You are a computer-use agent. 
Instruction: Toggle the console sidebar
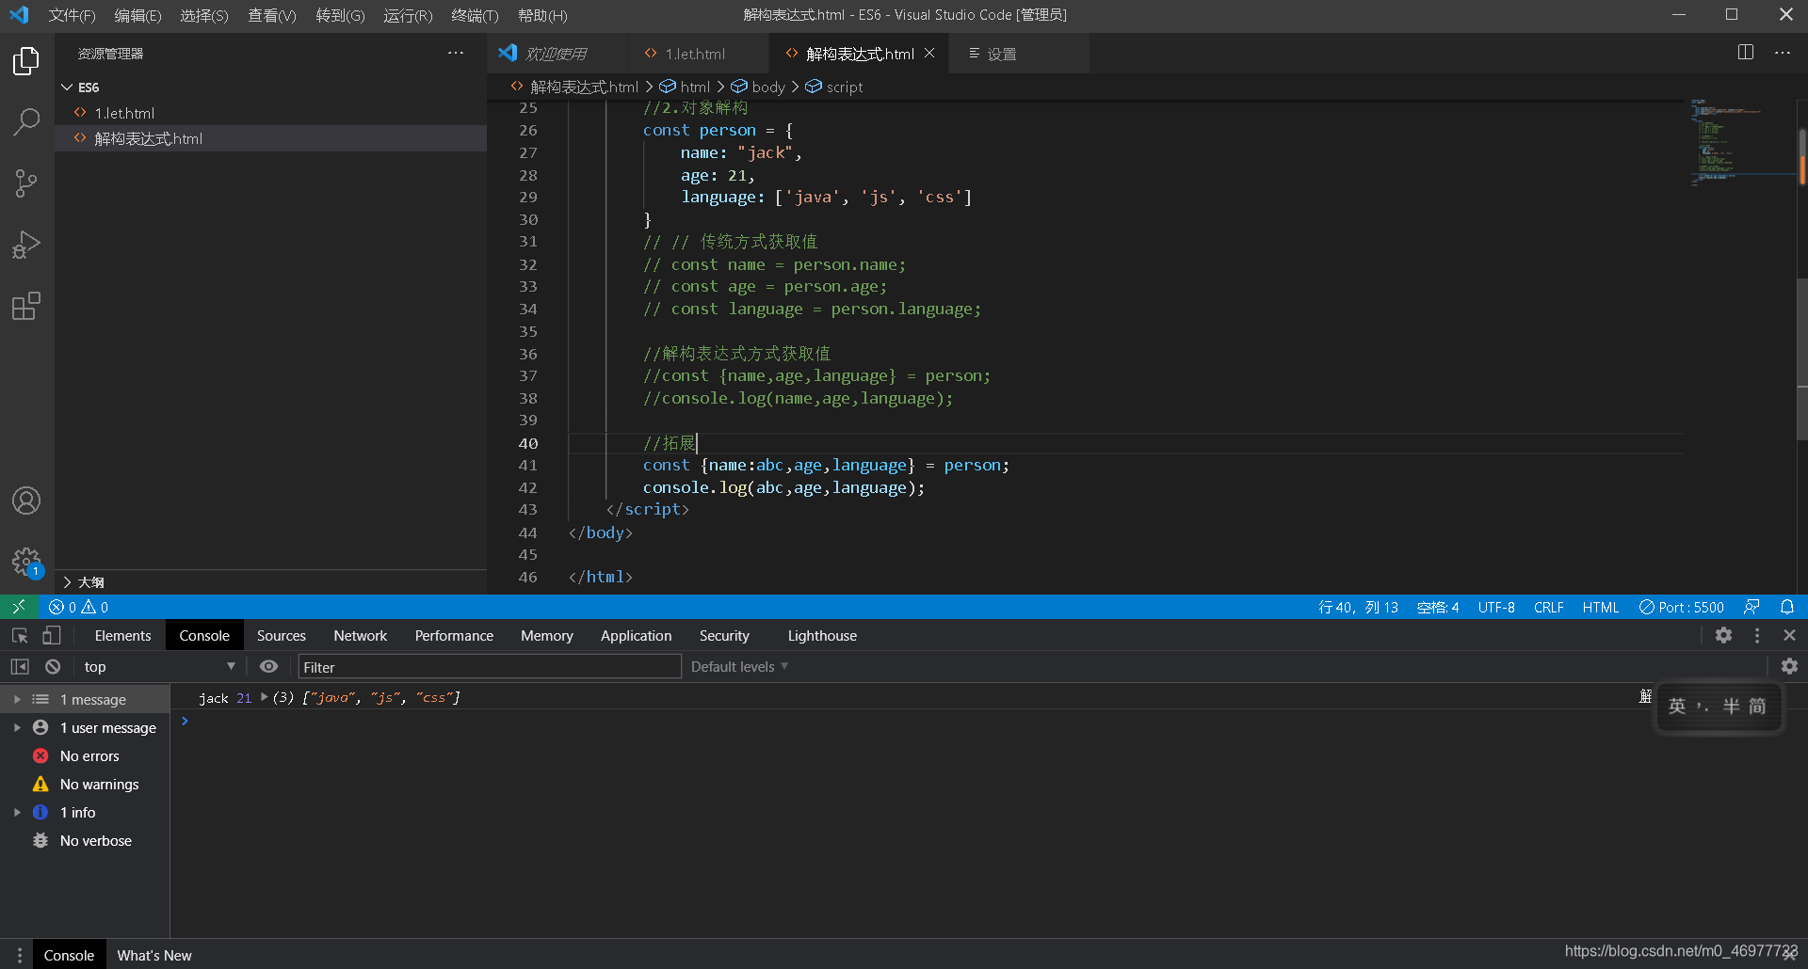coord(20,666)
